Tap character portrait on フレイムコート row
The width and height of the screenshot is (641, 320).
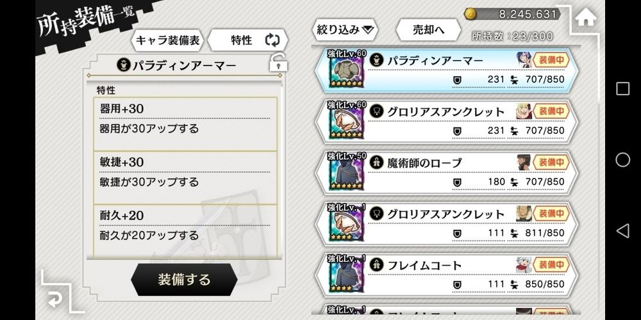click(524, 265)
